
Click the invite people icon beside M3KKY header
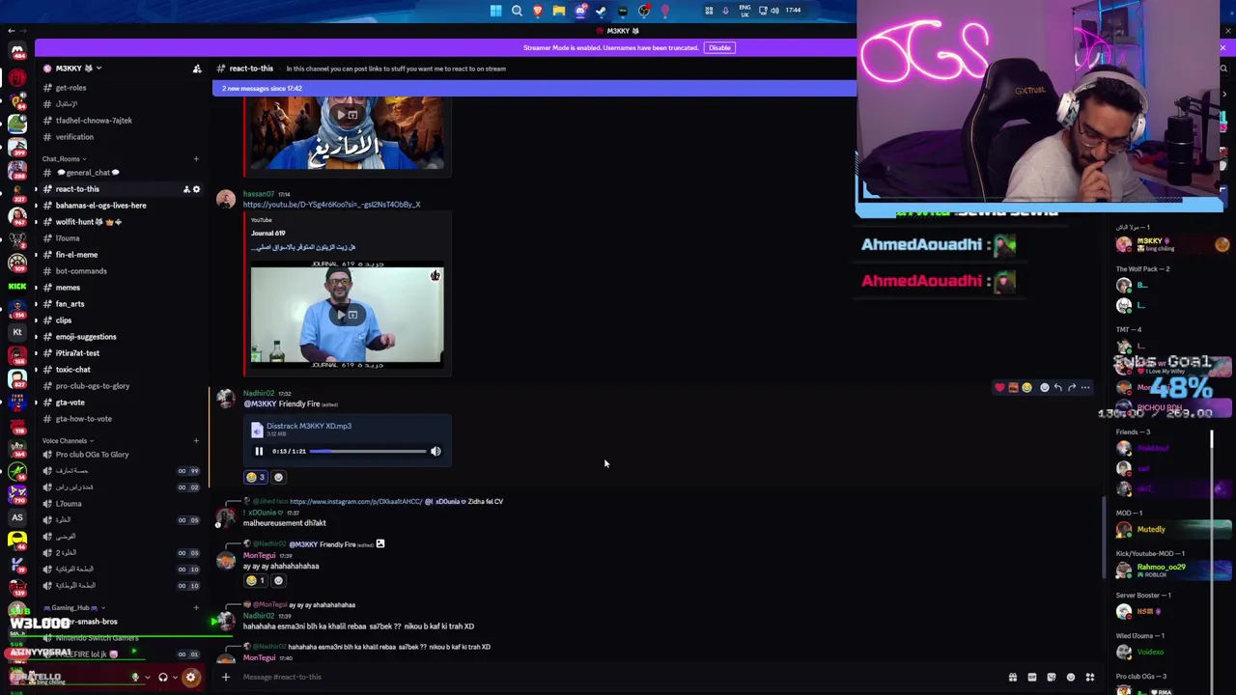pos(197,69)
